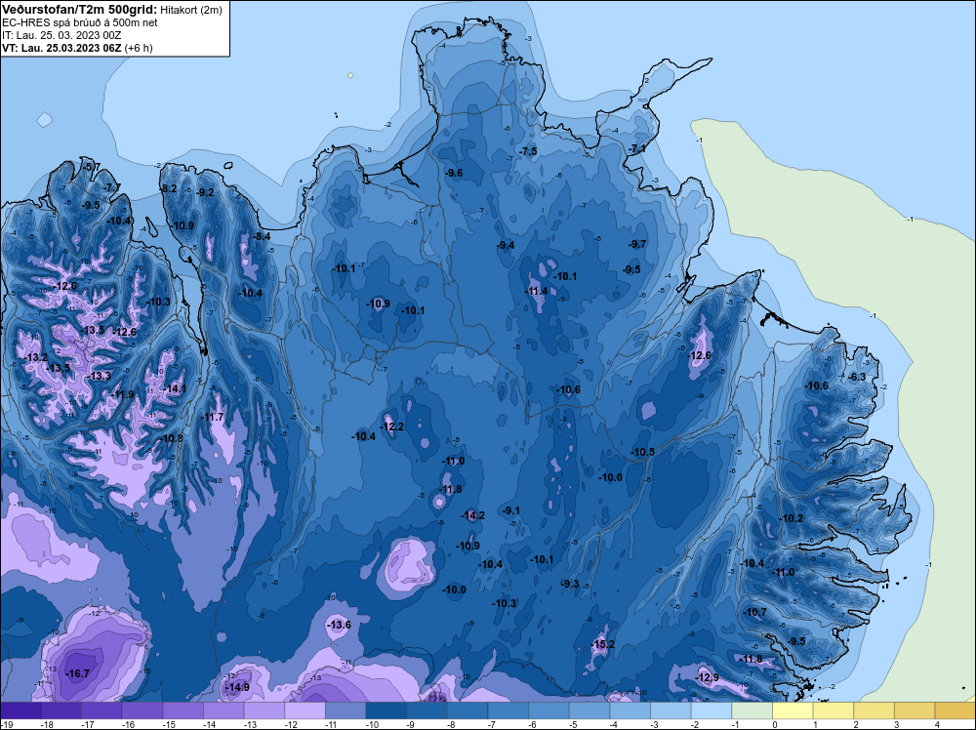Select legend swatch between -13 and -12
976x730 pixels.
click(264, 710)
